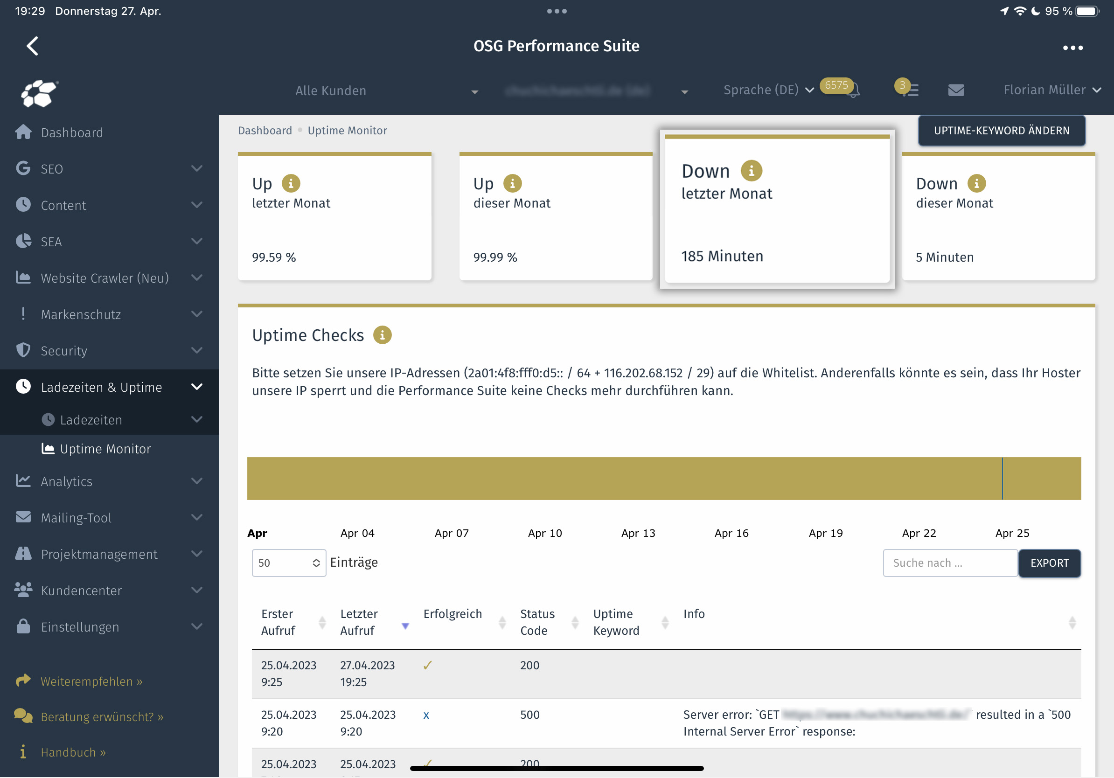Open Beratung erwünscht? link
Screen dimensions: 1114x778
(102, 717)
